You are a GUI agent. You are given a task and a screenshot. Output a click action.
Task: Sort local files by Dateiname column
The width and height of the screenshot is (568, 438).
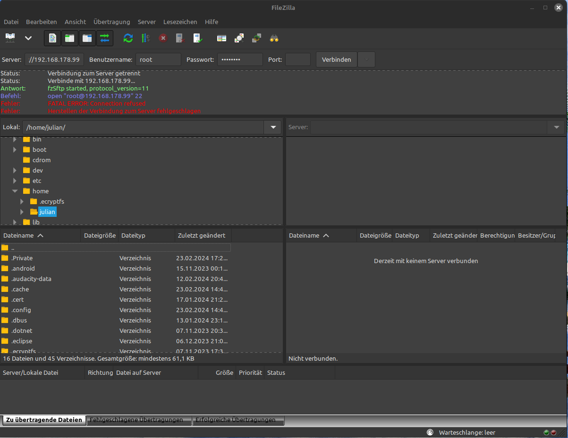coord(41,235)
